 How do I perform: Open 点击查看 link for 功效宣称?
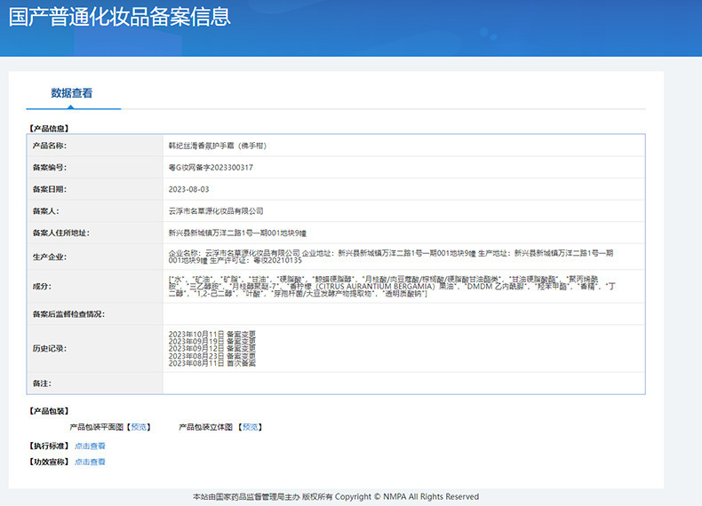click(90, 462)
